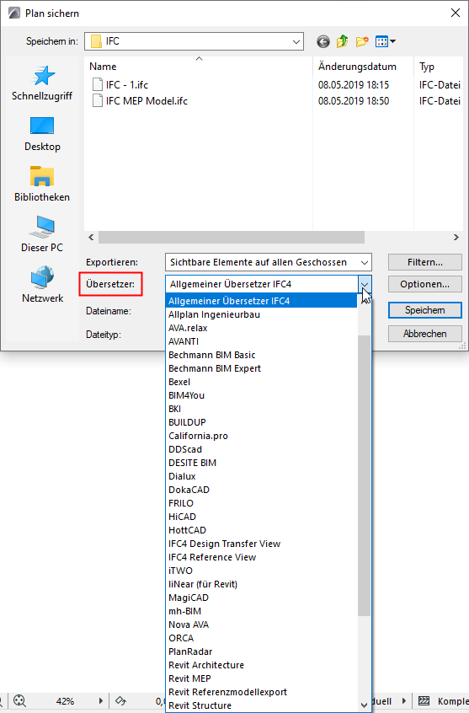469x713 pixels.
Task: Choose AVA.relax translator
Action: tap(262, 328)
